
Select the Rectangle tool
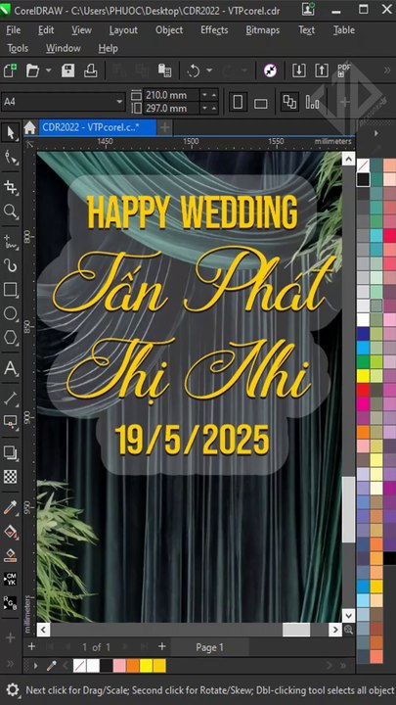pyautogui.click(x=10, y=290)
